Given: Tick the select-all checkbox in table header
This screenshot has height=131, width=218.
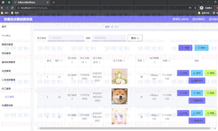Looking at the screenshot, I should 41,61.
